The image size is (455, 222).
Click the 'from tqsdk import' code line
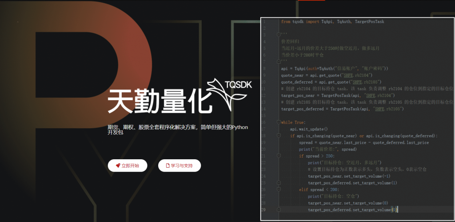click(332, 21)
